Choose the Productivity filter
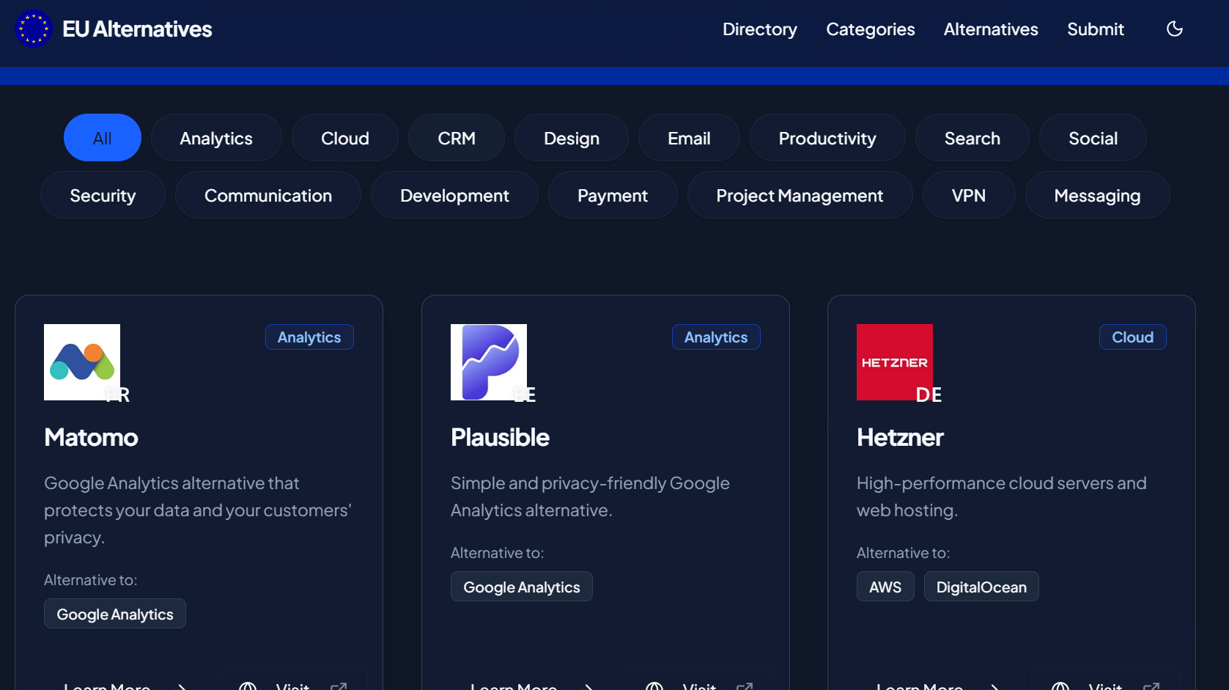 tap(827, 138)
